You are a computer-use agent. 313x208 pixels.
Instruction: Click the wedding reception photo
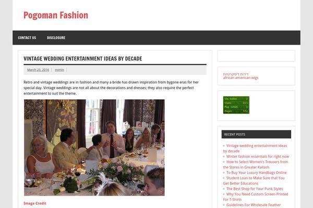[x=94, y=148]
